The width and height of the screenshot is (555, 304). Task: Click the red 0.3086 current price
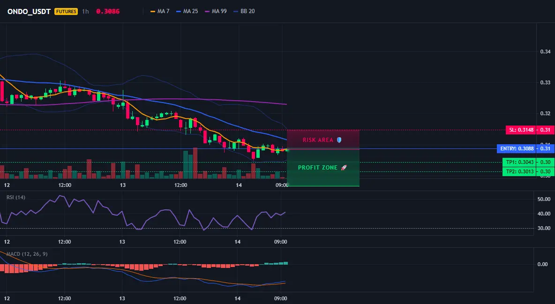tap(108, 11)
